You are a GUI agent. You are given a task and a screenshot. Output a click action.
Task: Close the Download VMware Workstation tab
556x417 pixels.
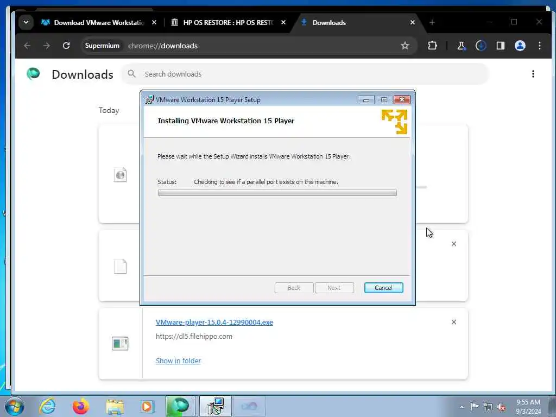154,22
